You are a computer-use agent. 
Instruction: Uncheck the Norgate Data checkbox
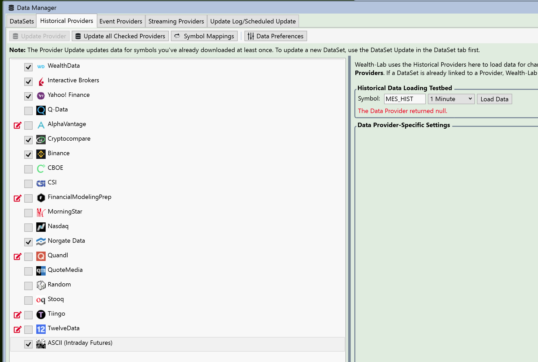tap(28, 242)
